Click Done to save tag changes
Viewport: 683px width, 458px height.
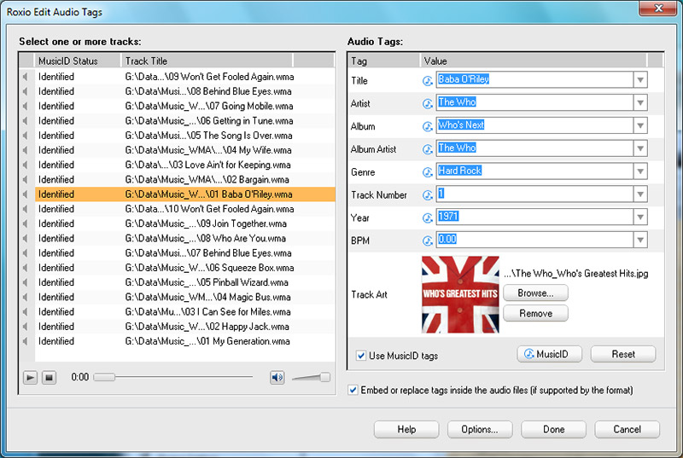pos(553,429)
